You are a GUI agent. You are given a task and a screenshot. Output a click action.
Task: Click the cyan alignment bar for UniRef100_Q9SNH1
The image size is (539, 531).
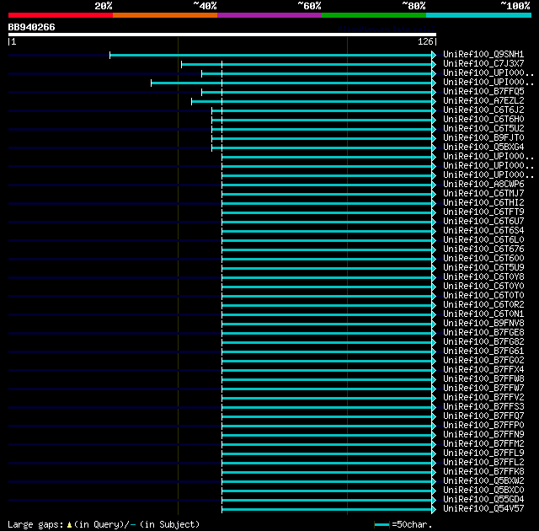[271, 55]
